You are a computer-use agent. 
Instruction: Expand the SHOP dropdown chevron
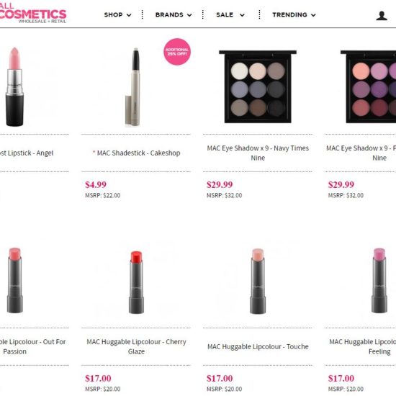tap(129, 15)
